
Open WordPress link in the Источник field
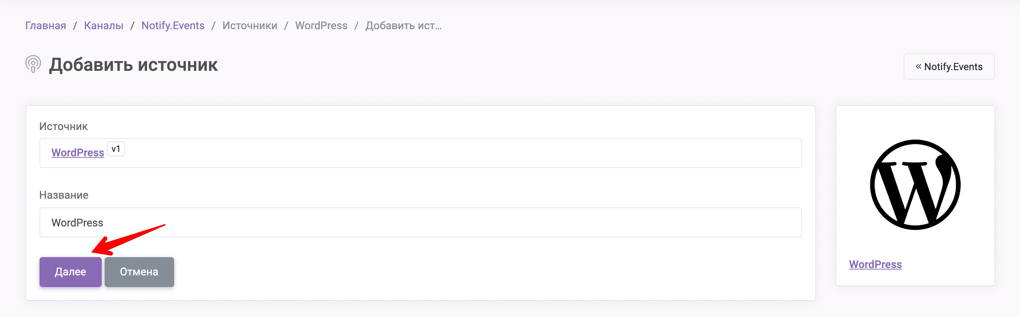click(x=78, y=153)
